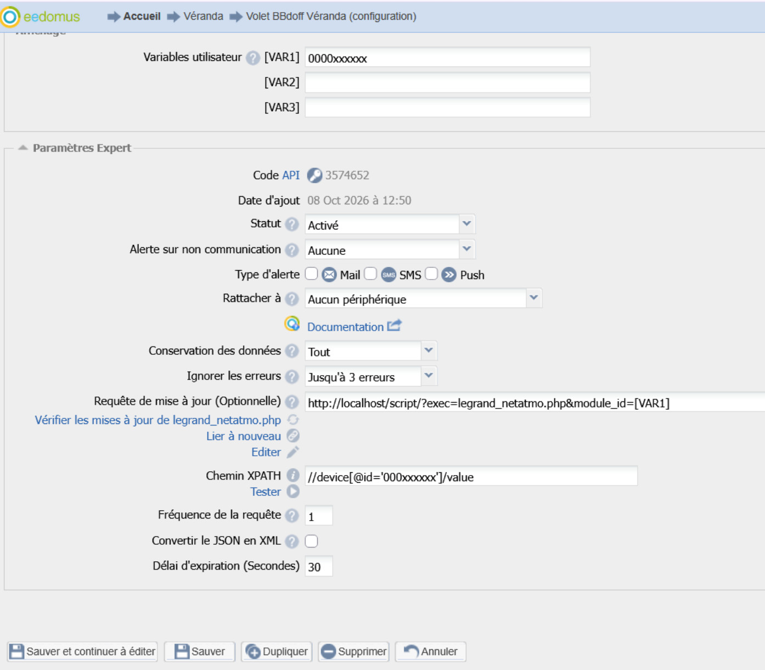Screen dimensions: 765x670
Task: Click Sauver et continuer à éditer
Action: tap(82, 651)
